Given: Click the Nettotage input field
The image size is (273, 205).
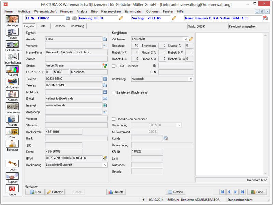Looking at the screenshot, I should (x=135, y=46).
